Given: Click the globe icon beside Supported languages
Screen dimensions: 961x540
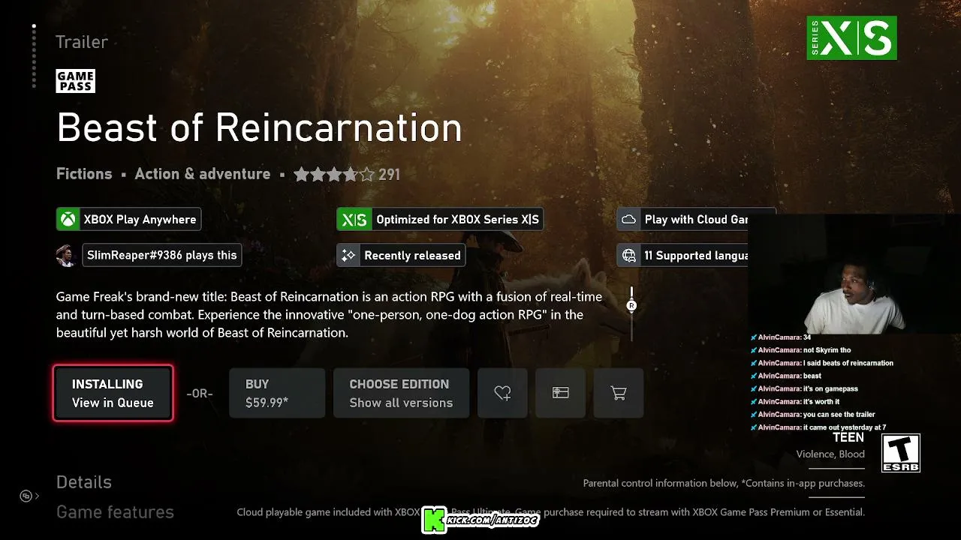Looking at the screenshot, I should [628, 255].
